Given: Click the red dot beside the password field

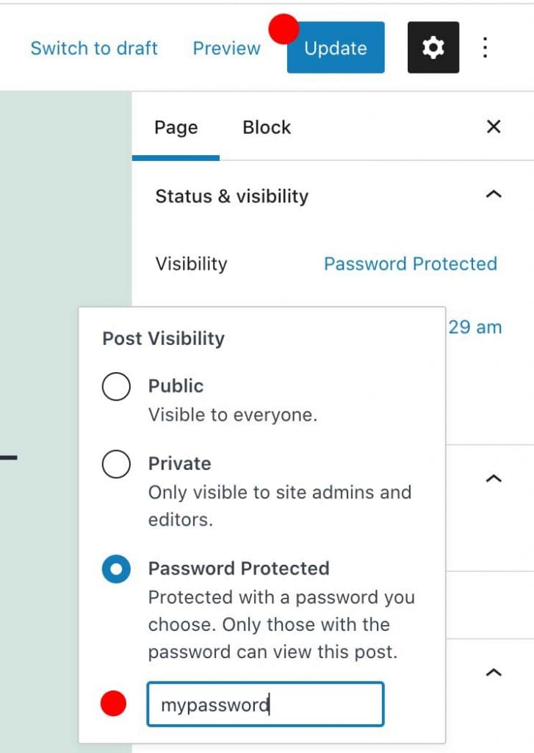Looking at the screenshot, I should point(113,703).
